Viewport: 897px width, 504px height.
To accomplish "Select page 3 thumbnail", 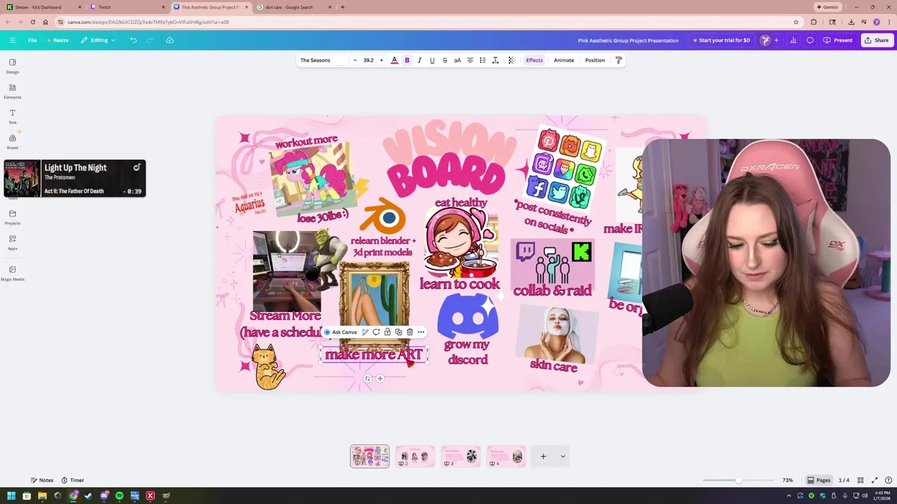I will (460, 456).
